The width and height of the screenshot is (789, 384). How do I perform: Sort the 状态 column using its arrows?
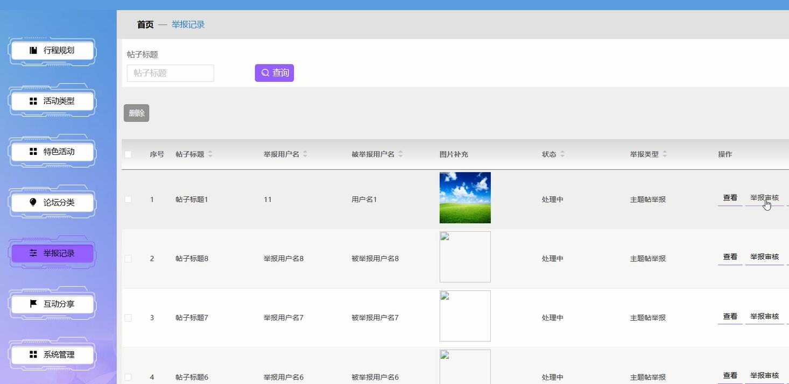pyautogui.click(x=563, y=154)
